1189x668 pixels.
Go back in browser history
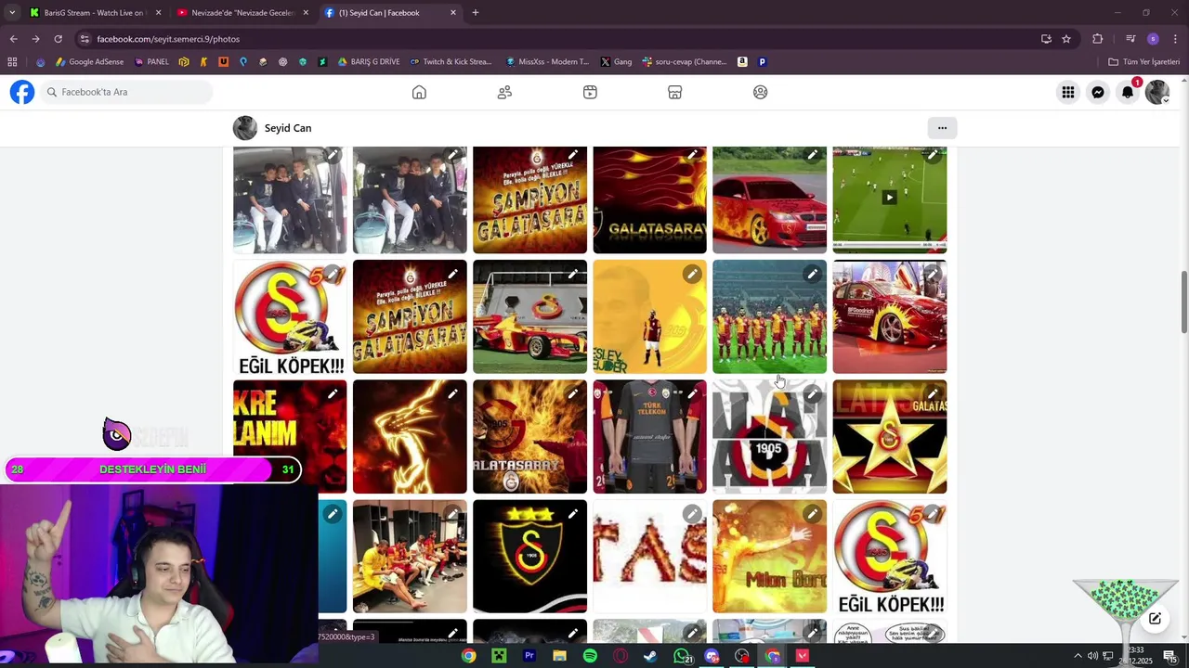(13, 39)
